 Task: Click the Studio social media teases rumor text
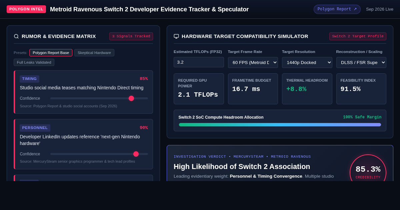coord(82,88)
